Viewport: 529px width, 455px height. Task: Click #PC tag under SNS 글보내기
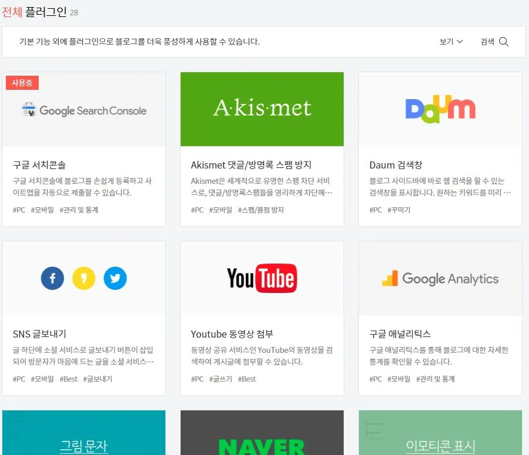[19, 379]
